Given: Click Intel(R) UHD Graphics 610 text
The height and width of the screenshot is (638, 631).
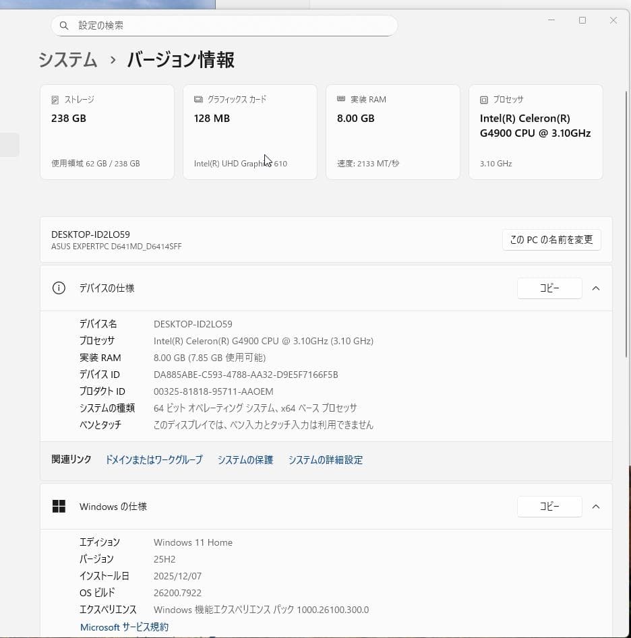Looking at the screenshot, I should [241, 164].
